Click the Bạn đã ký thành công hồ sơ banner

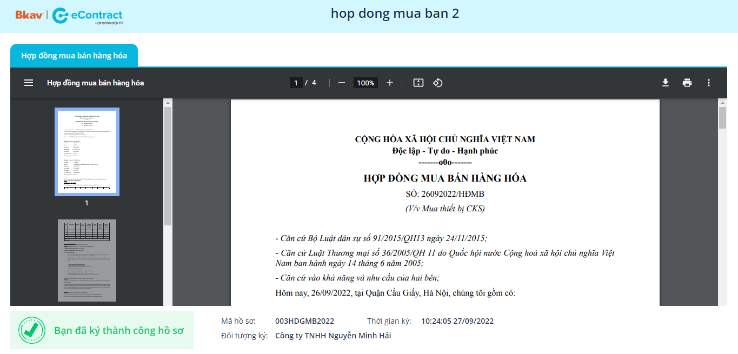tap(119, 330)
